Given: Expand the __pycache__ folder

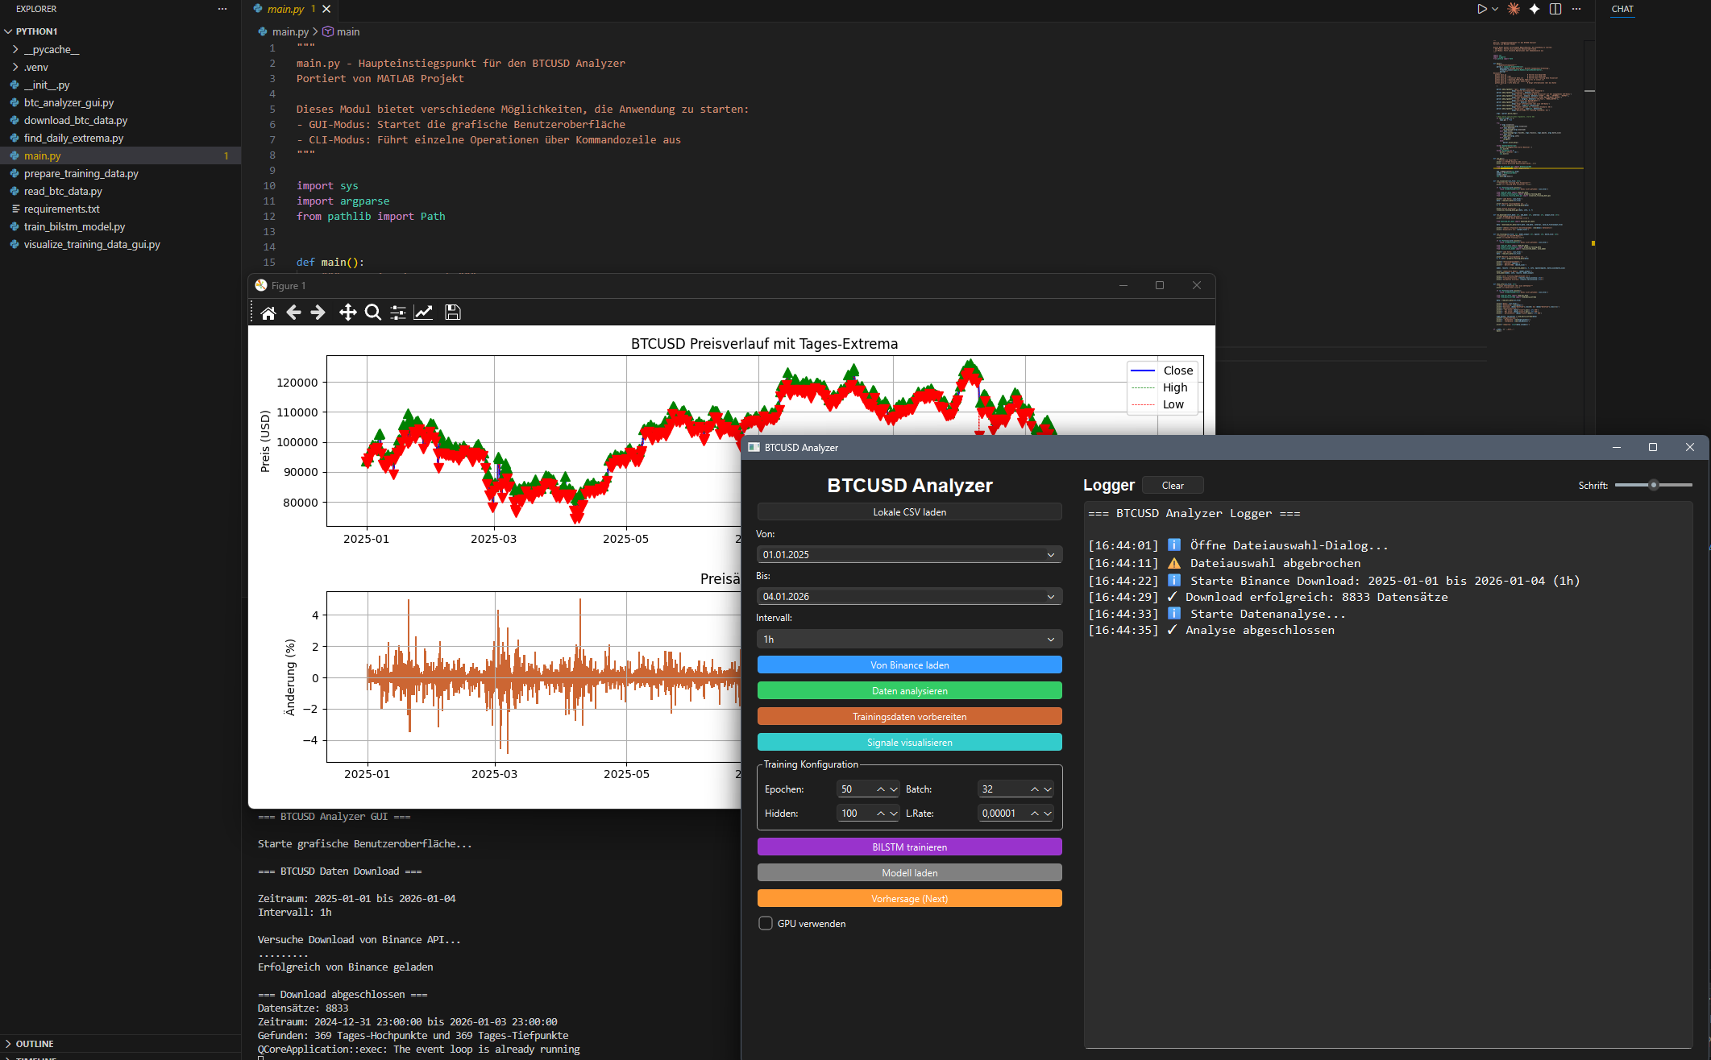Looking at the screenshot, I should click(51, 49).
